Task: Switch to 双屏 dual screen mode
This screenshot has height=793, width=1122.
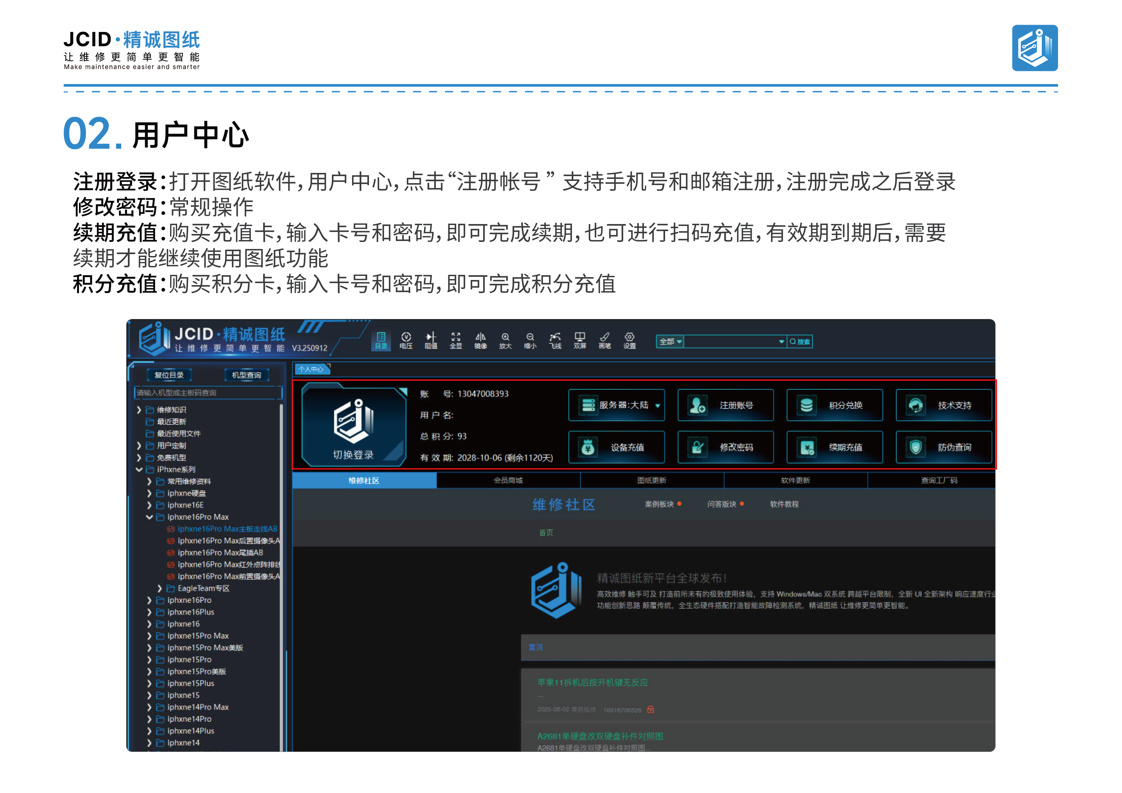Action: (x=580, y=340)
